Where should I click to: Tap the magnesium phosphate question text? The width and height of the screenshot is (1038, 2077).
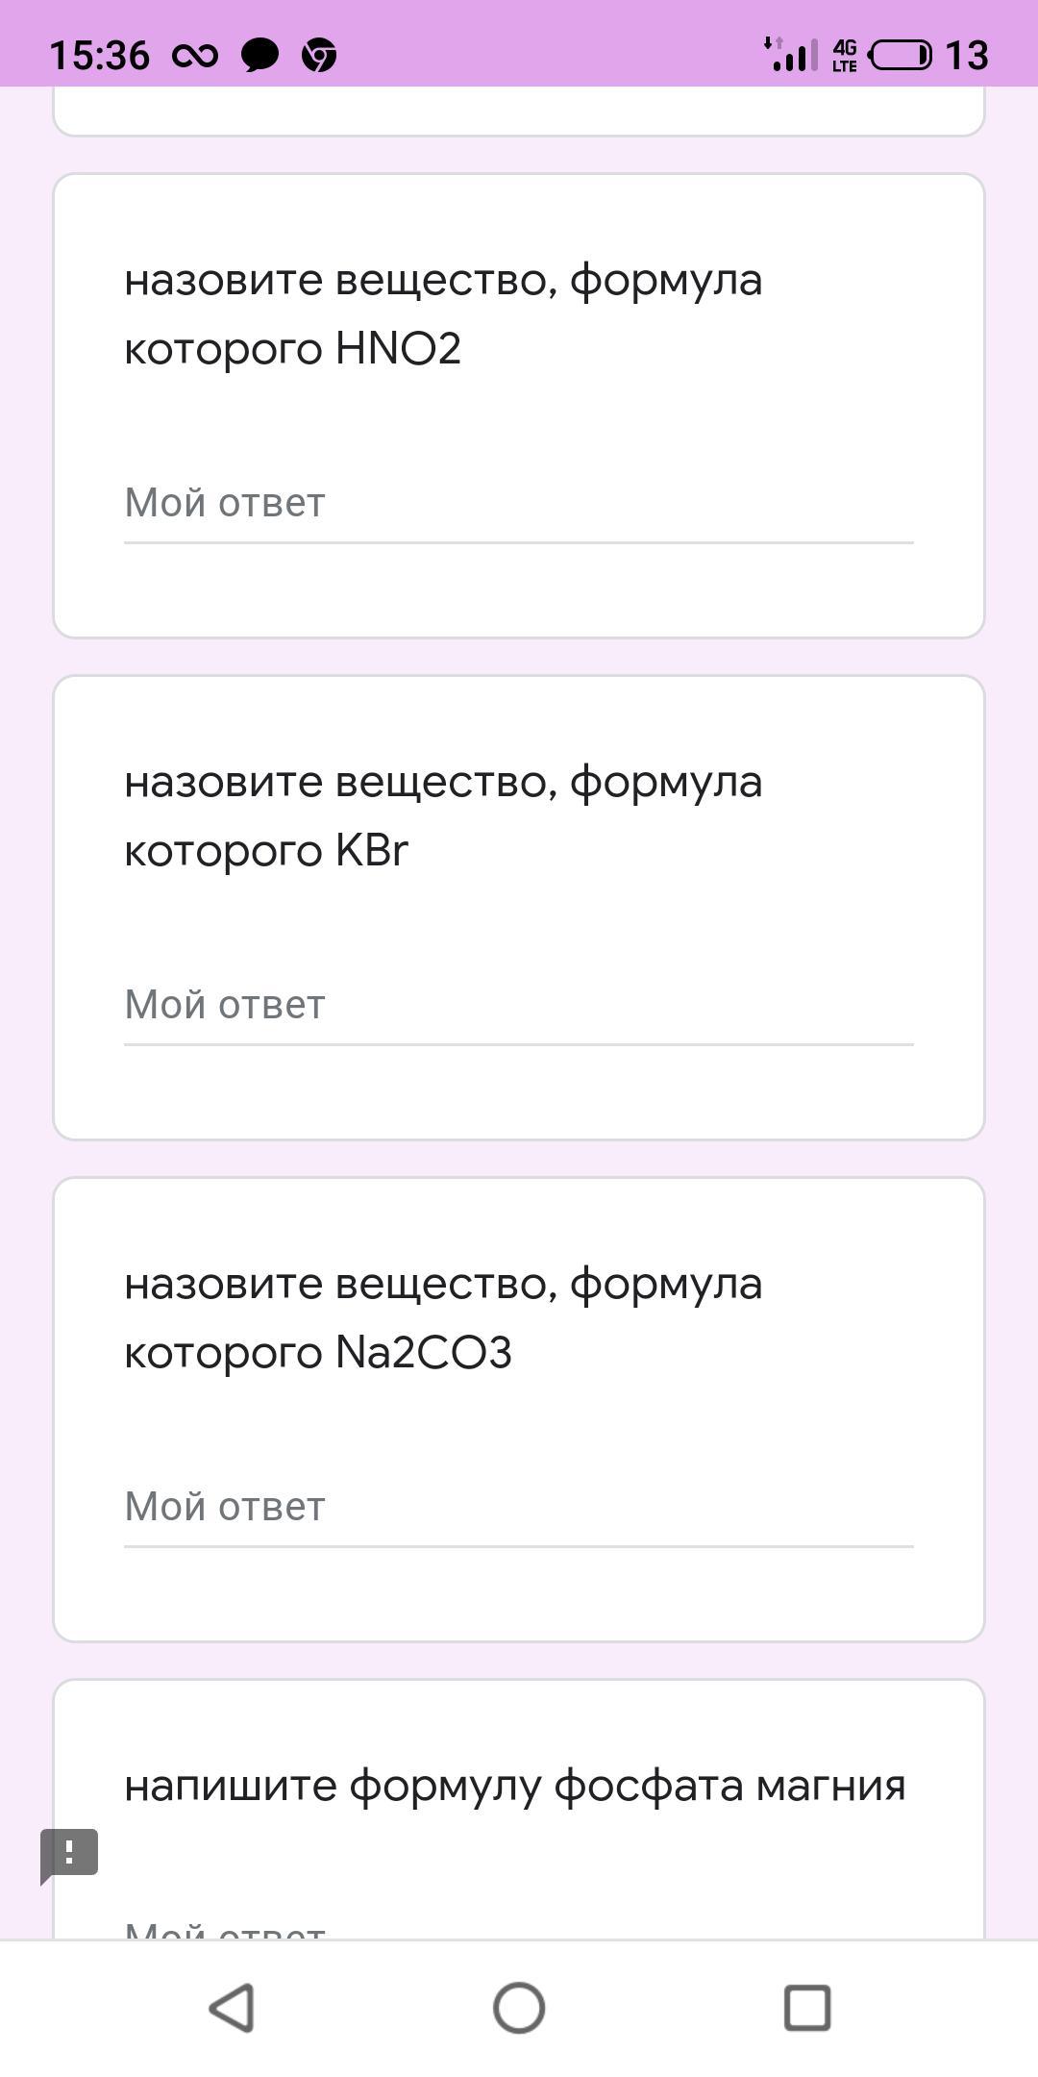515,1787
